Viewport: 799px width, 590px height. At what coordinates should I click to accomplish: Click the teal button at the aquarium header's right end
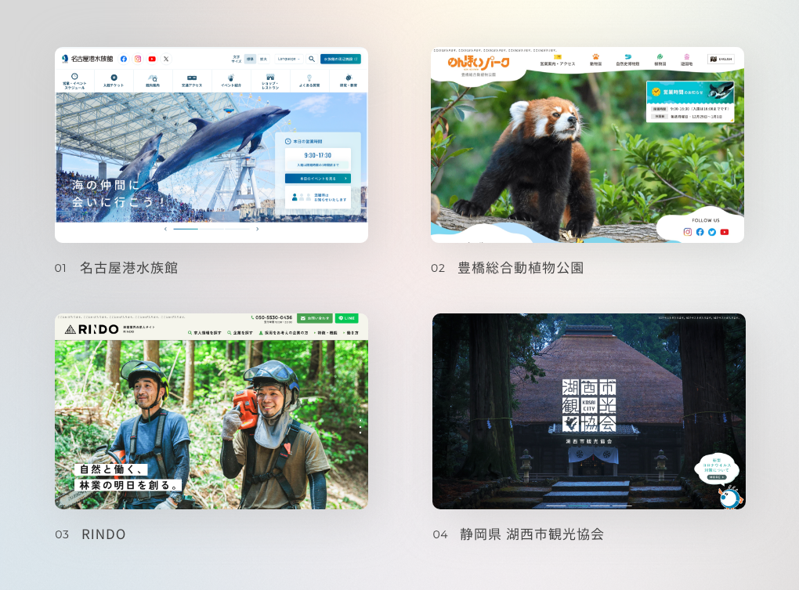point(341,59)
